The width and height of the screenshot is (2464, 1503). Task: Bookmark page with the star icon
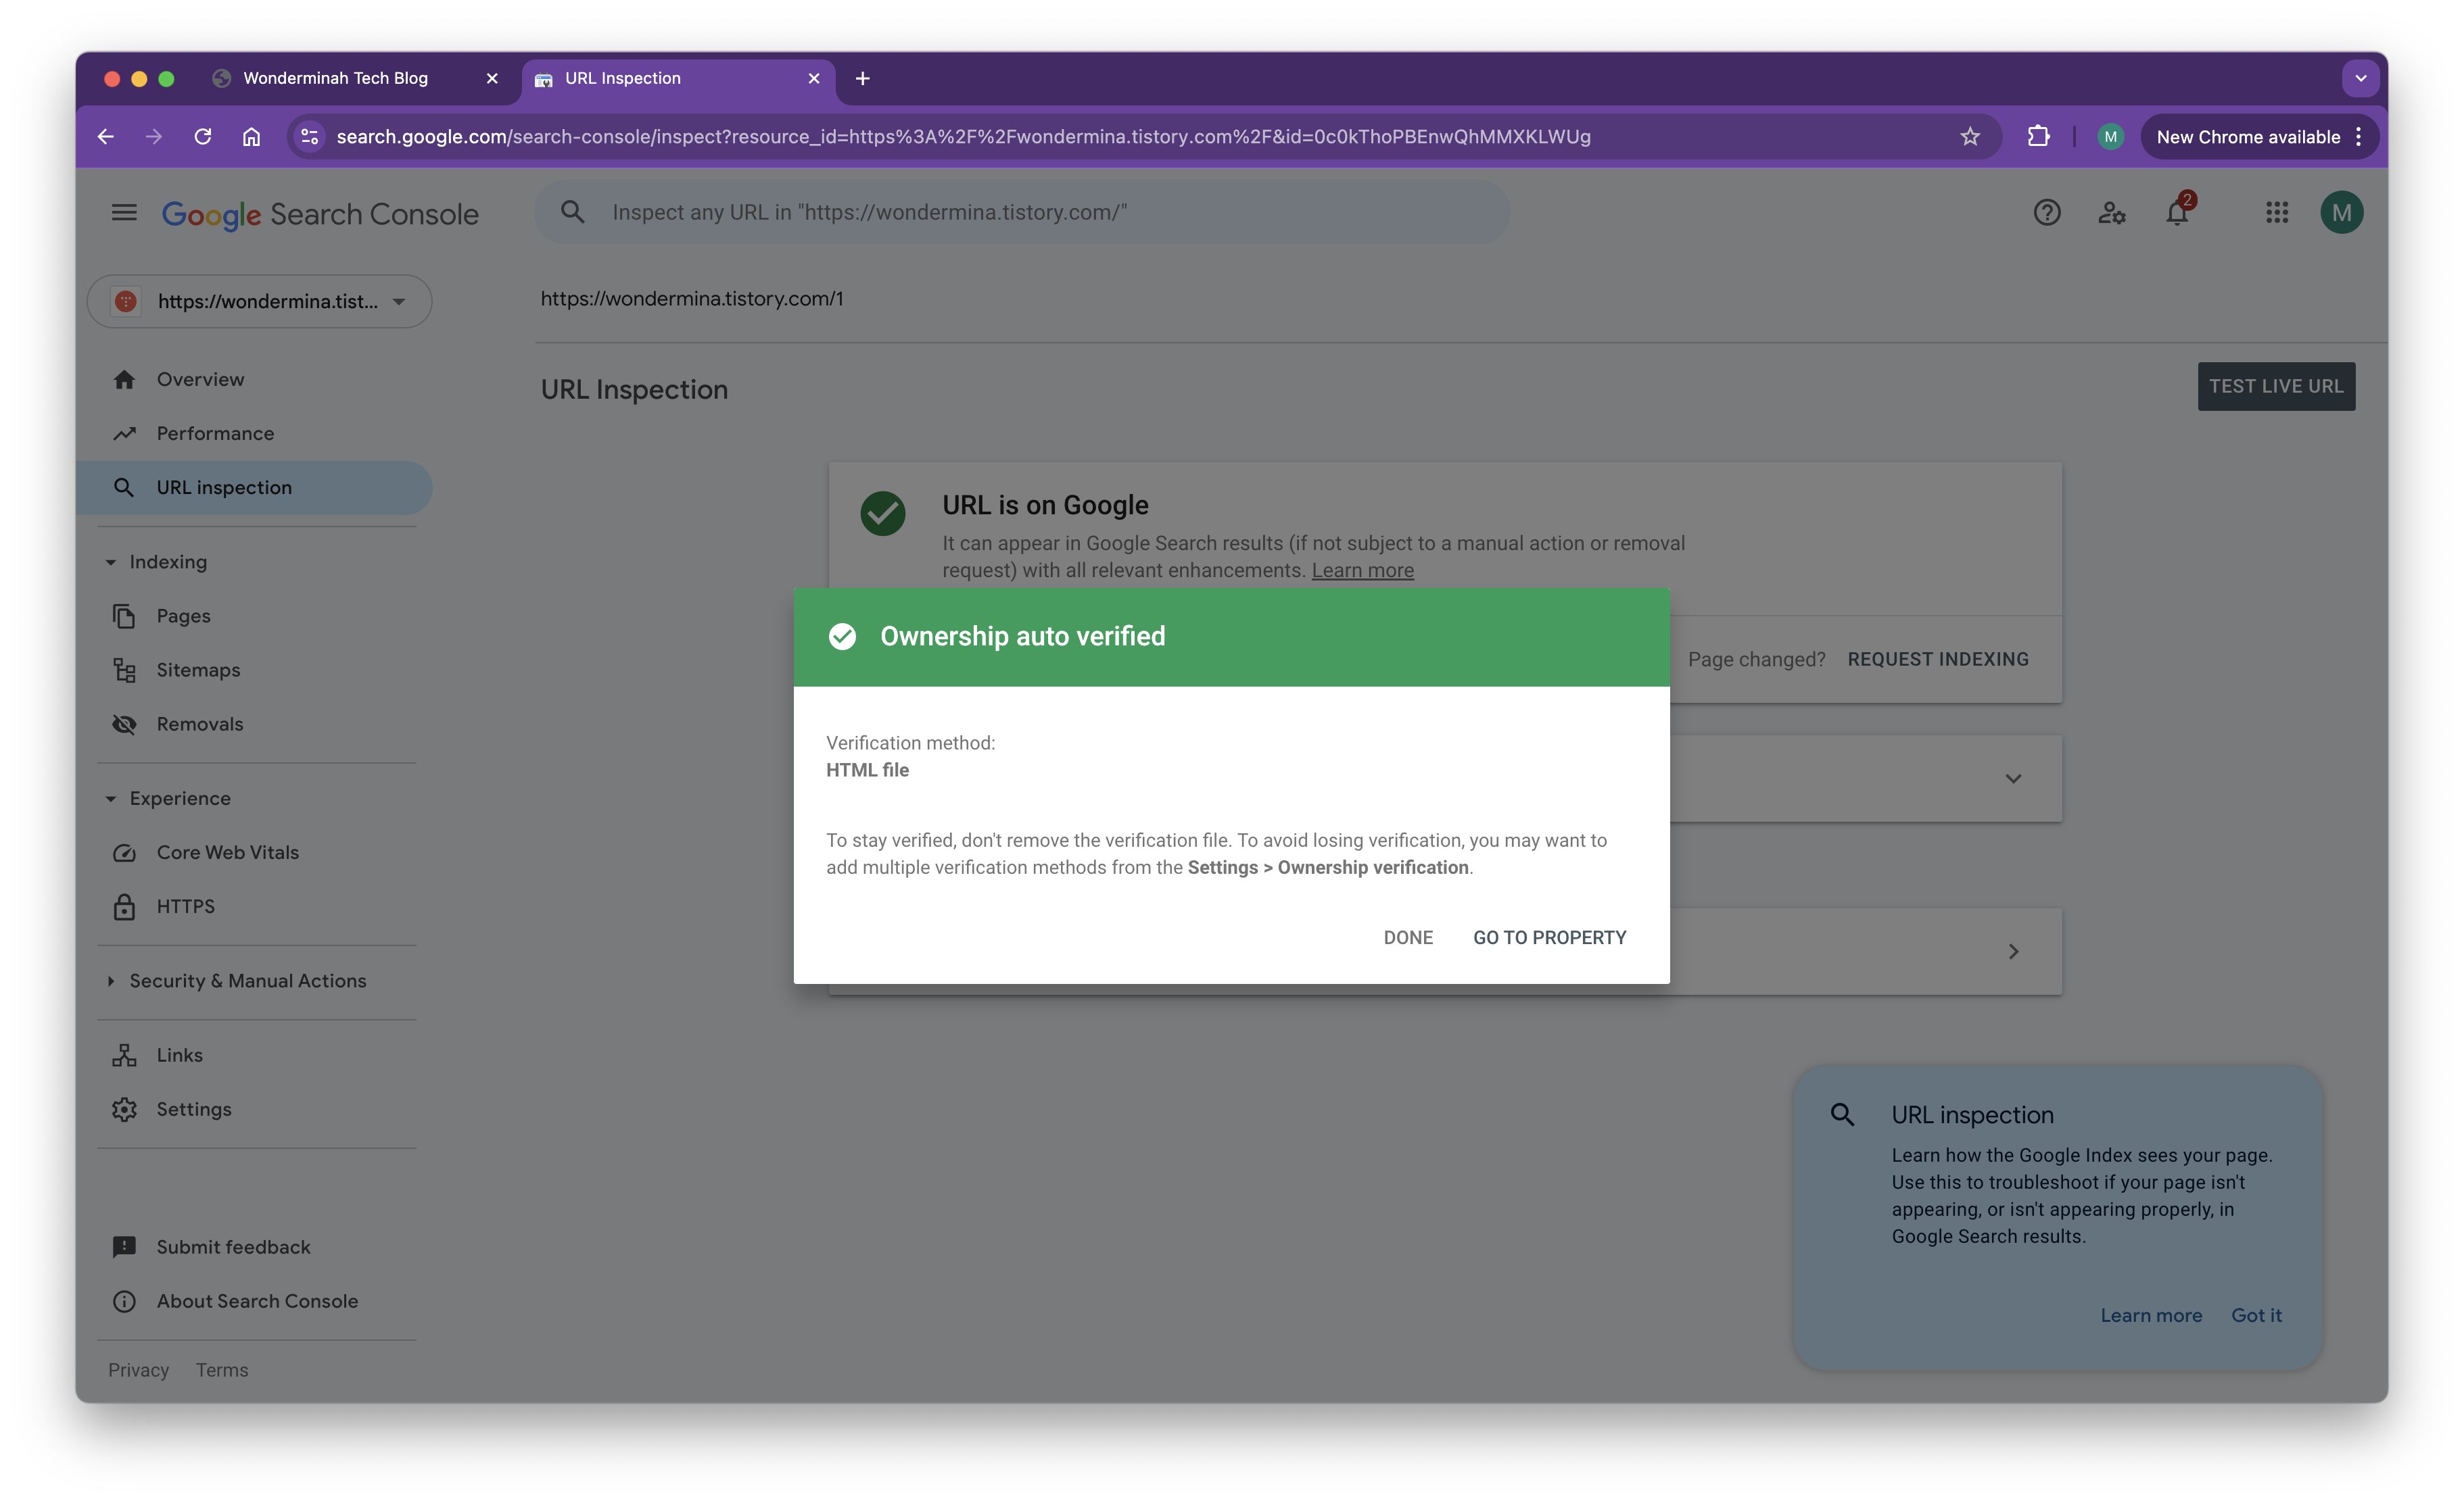[x=1970, y=137]
